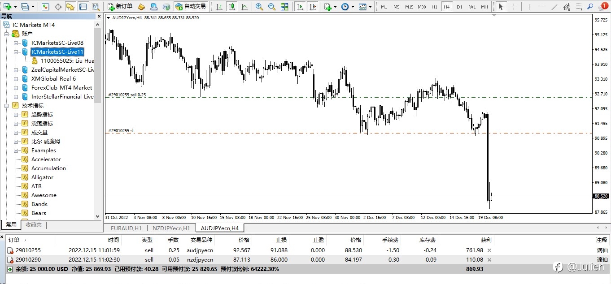Open the profiles icon in toolbar
Image resolution: width=611 pixels, height=284 pixels.
click(x=25, y=7)
